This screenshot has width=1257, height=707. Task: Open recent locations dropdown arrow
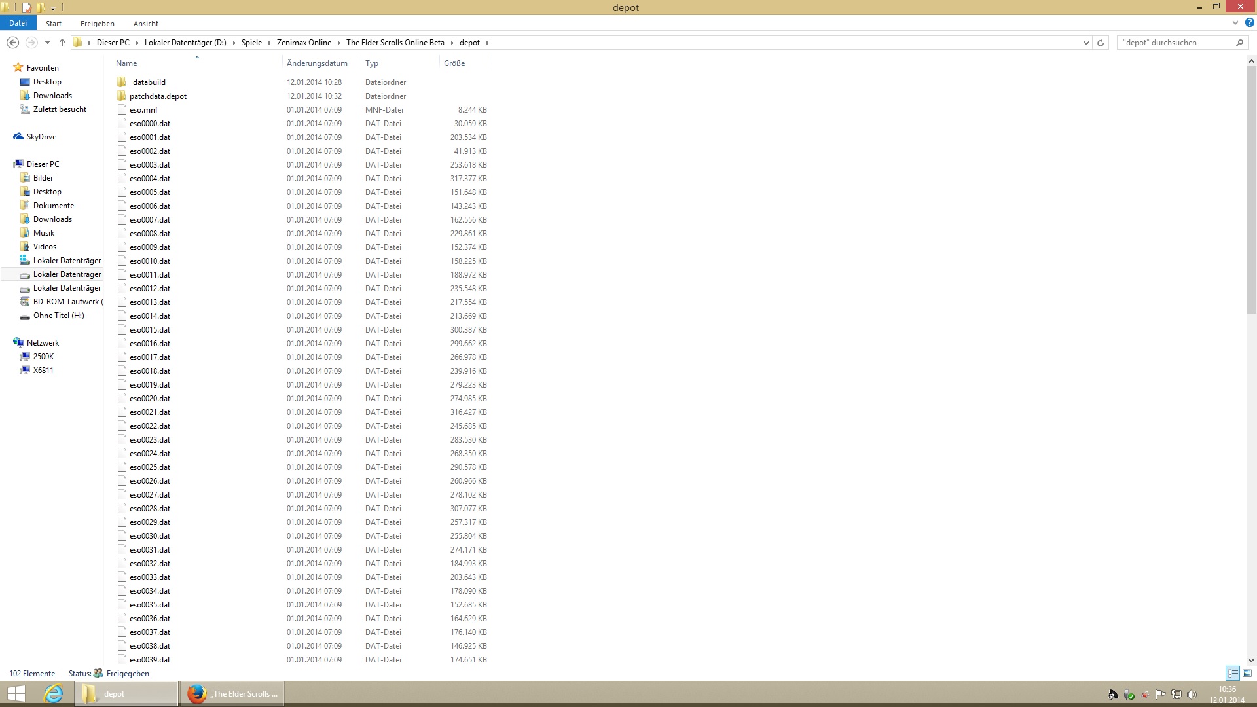tap(47, 43)
